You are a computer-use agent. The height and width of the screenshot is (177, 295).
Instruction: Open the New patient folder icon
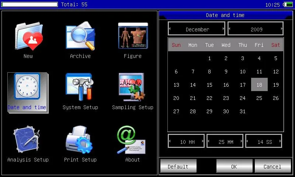[28, 37]
